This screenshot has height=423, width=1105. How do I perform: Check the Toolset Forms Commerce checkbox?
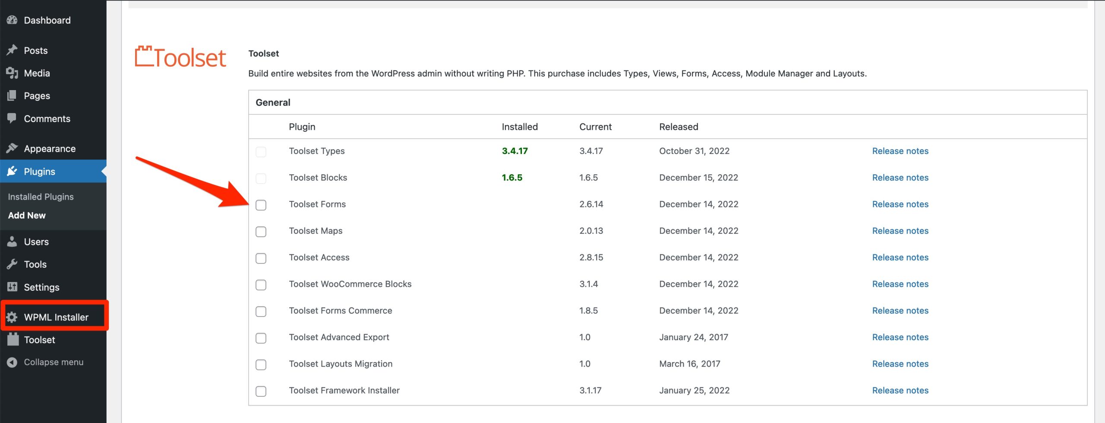coord(261,311)
